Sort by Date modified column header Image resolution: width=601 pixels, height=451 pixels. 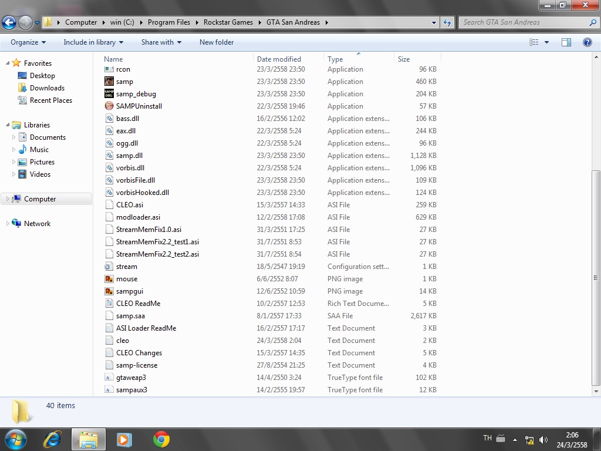coord(288,59)
